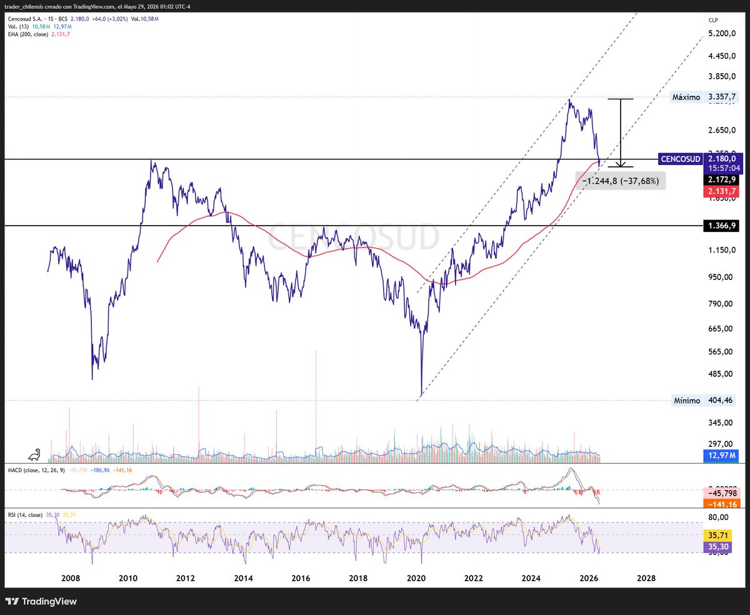Click the 3.850,0 price axis label

pyautogui.click(x=721, y=76)
